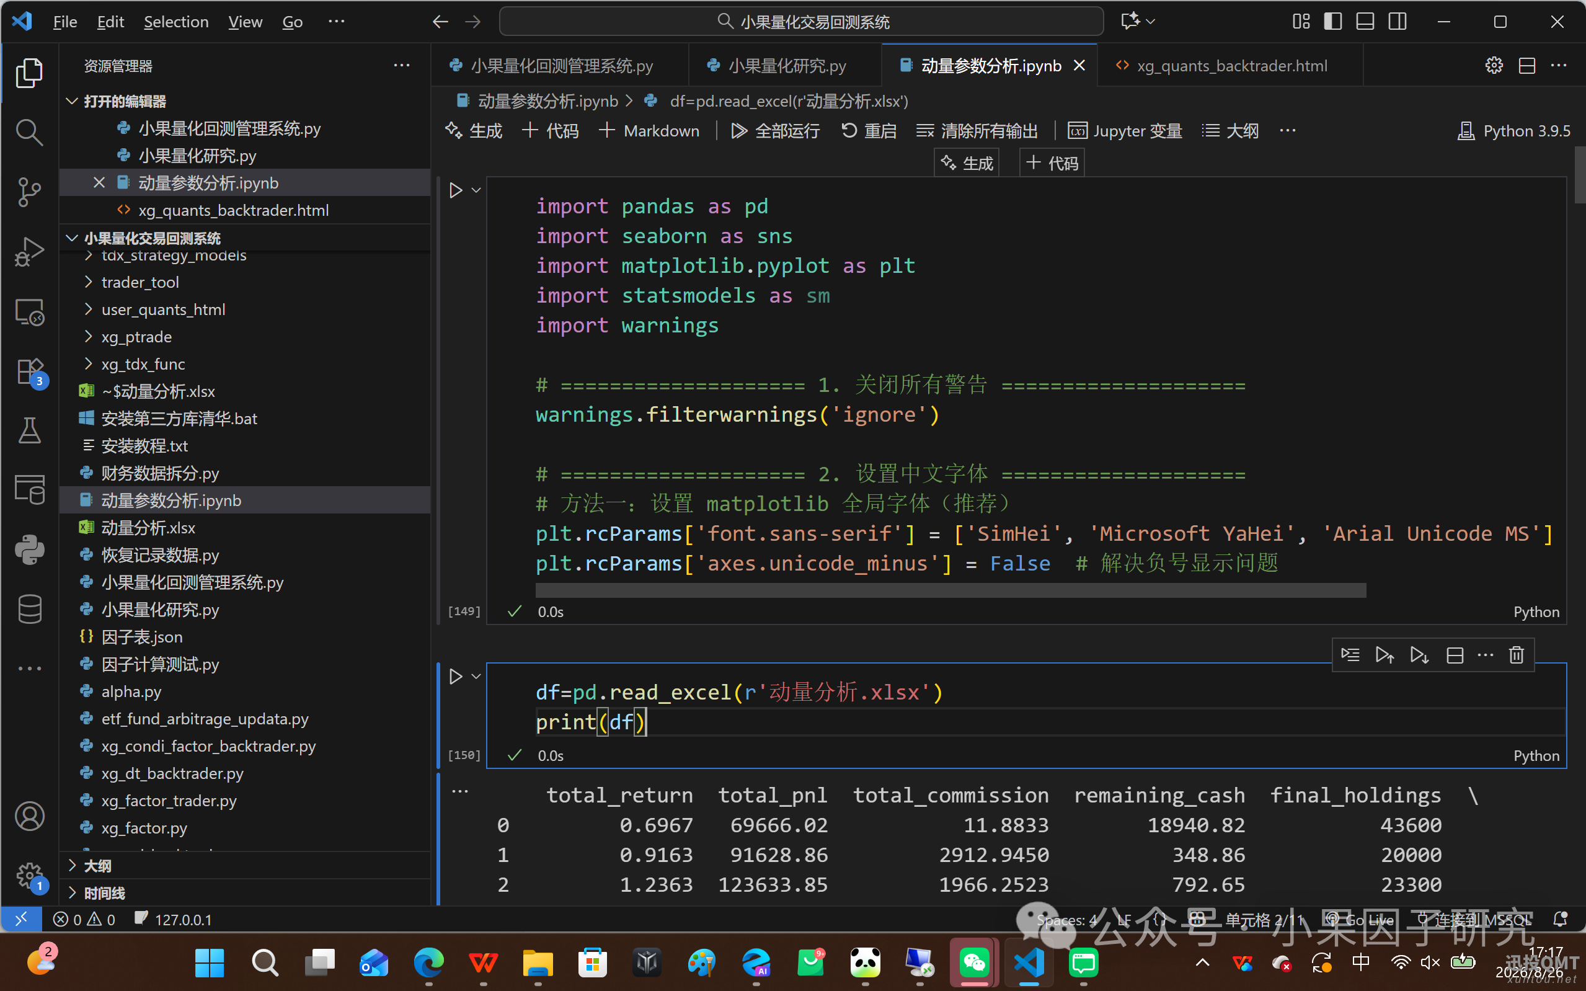
Task: Split the editor right
Action: point(1526,66)
